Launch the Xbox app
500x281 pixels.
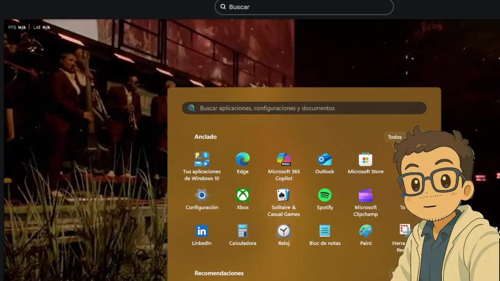coord(243,195)
